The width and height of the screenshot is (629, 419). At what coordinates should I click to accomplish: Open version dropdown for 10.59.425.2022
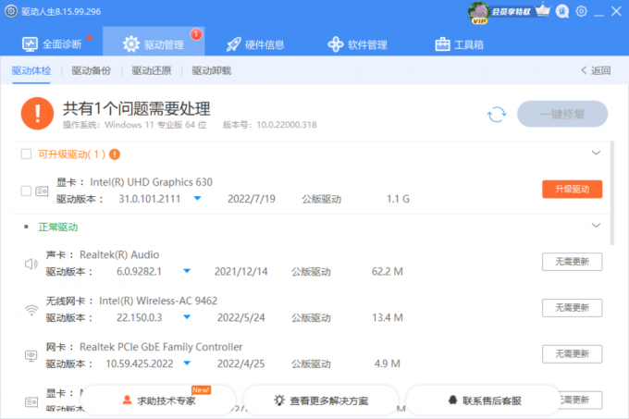(187, 364)
